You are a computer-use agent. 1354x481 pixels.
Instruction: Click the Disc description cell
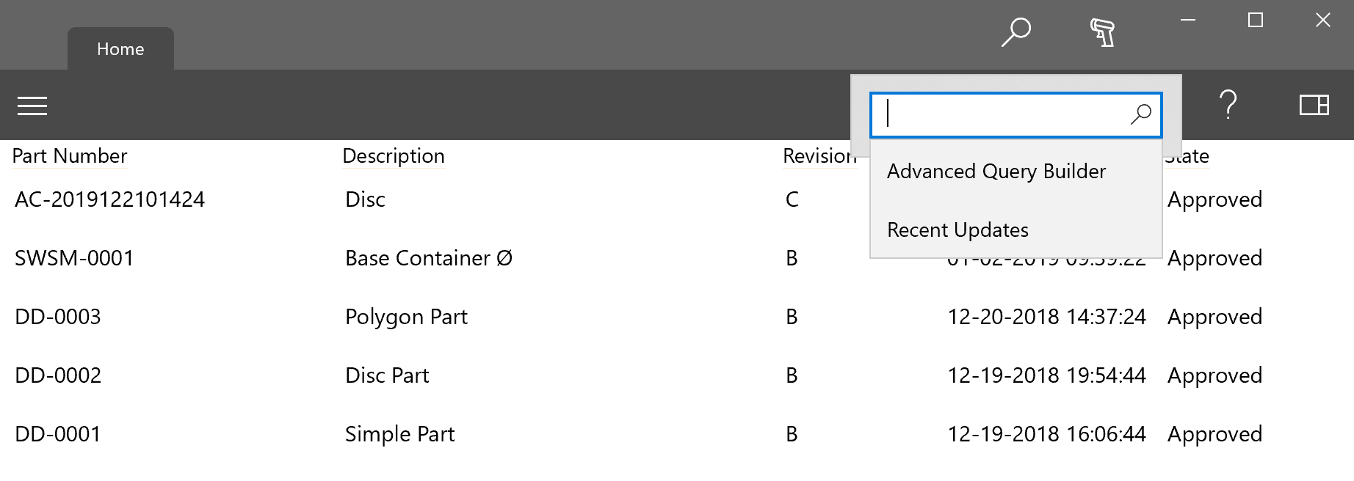365,199
